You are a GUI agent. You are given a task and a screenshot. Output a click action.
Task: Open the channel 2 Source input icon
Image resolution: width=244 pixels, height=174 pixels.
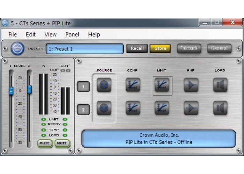tap(104, 108)
